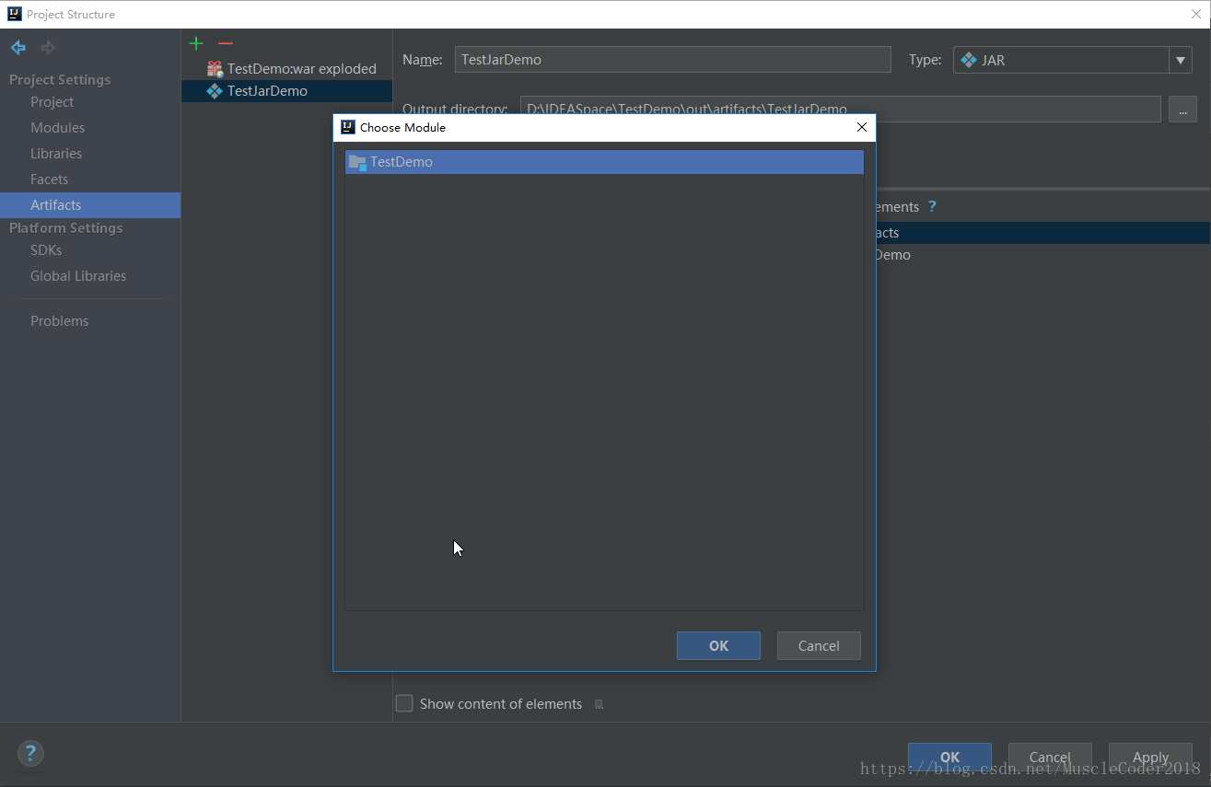Select TestJarDemo artifact in list
This screenshot has height=787, width=1211.
(x=267, y=91)
